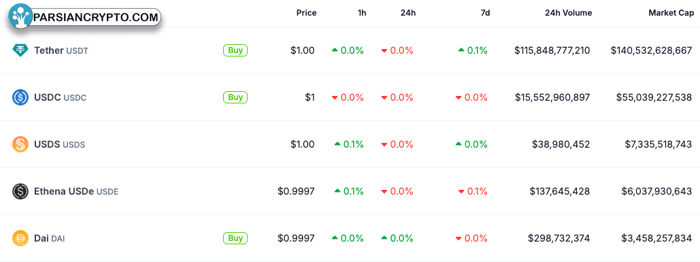Click Tether's market cap value
The width and height of the screenshot is (700, 262).
[x=651, y=50]
